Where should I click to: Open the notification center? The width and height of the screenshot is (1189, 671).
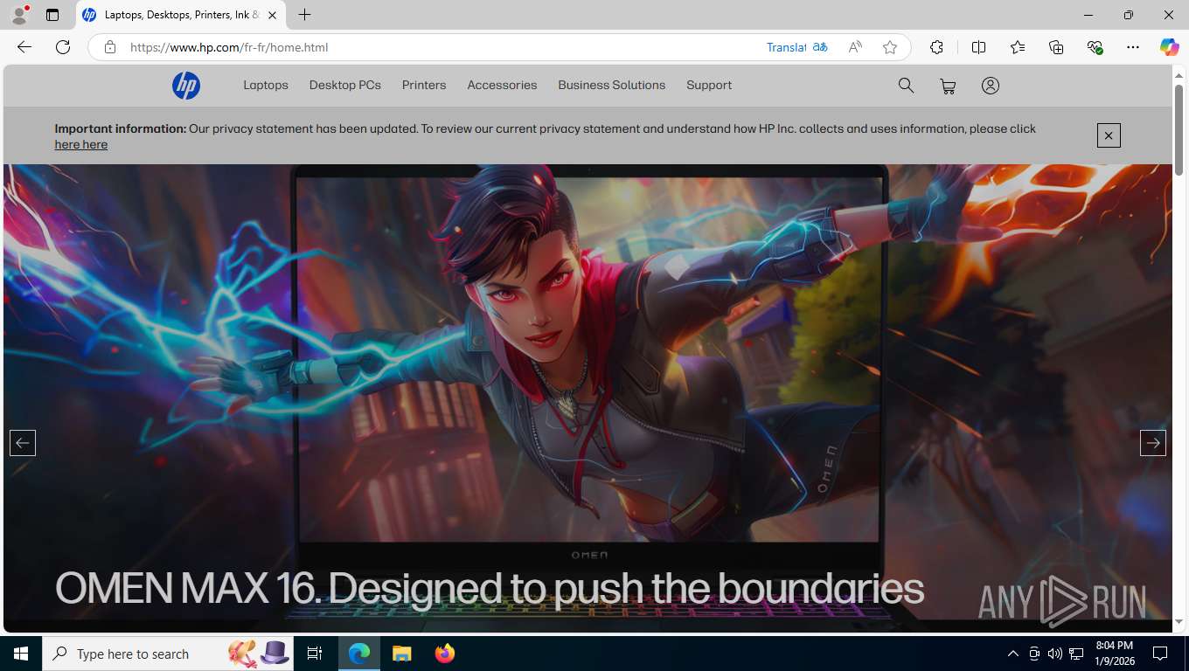tap(1160, 654)
